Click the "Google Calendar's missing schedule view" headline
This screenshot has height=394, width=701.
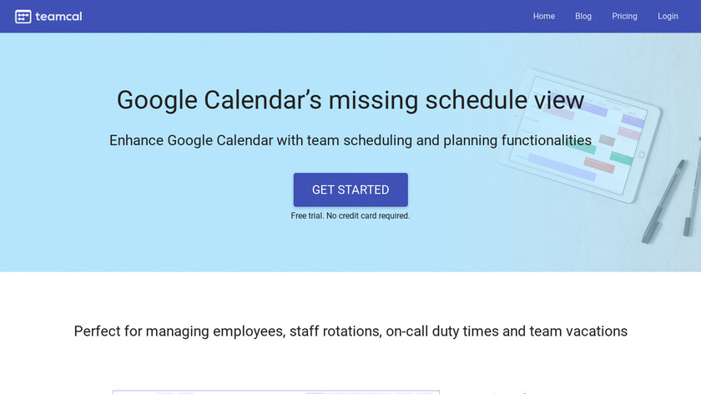350,100
